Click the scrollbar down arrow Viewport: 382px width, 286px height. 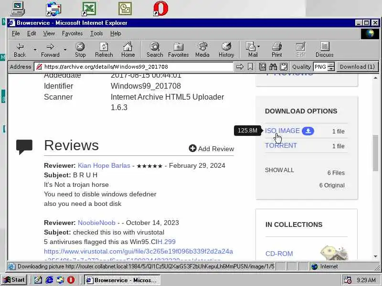[375, 256]
